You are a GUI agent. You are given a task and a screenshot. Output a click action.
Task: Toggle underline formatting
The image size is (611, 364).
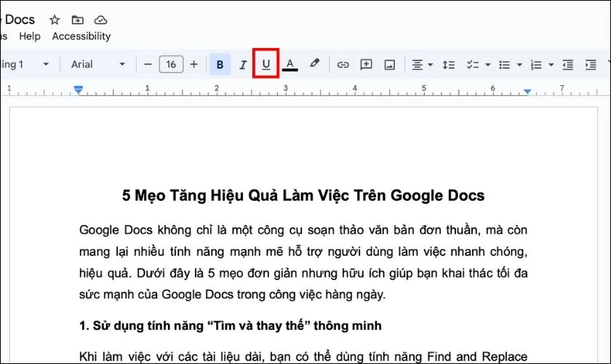coord(265,63)
